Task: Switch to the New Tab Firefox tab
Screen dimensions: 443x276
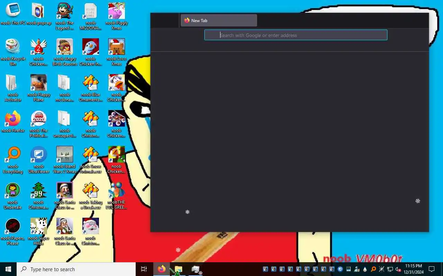Action: pos(219,20)
